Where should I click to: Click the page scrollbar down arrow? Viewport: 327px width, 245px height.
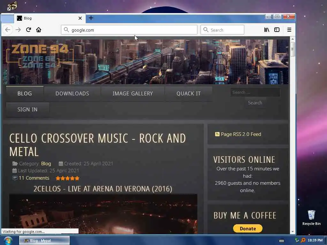click(x=293, y=232)
